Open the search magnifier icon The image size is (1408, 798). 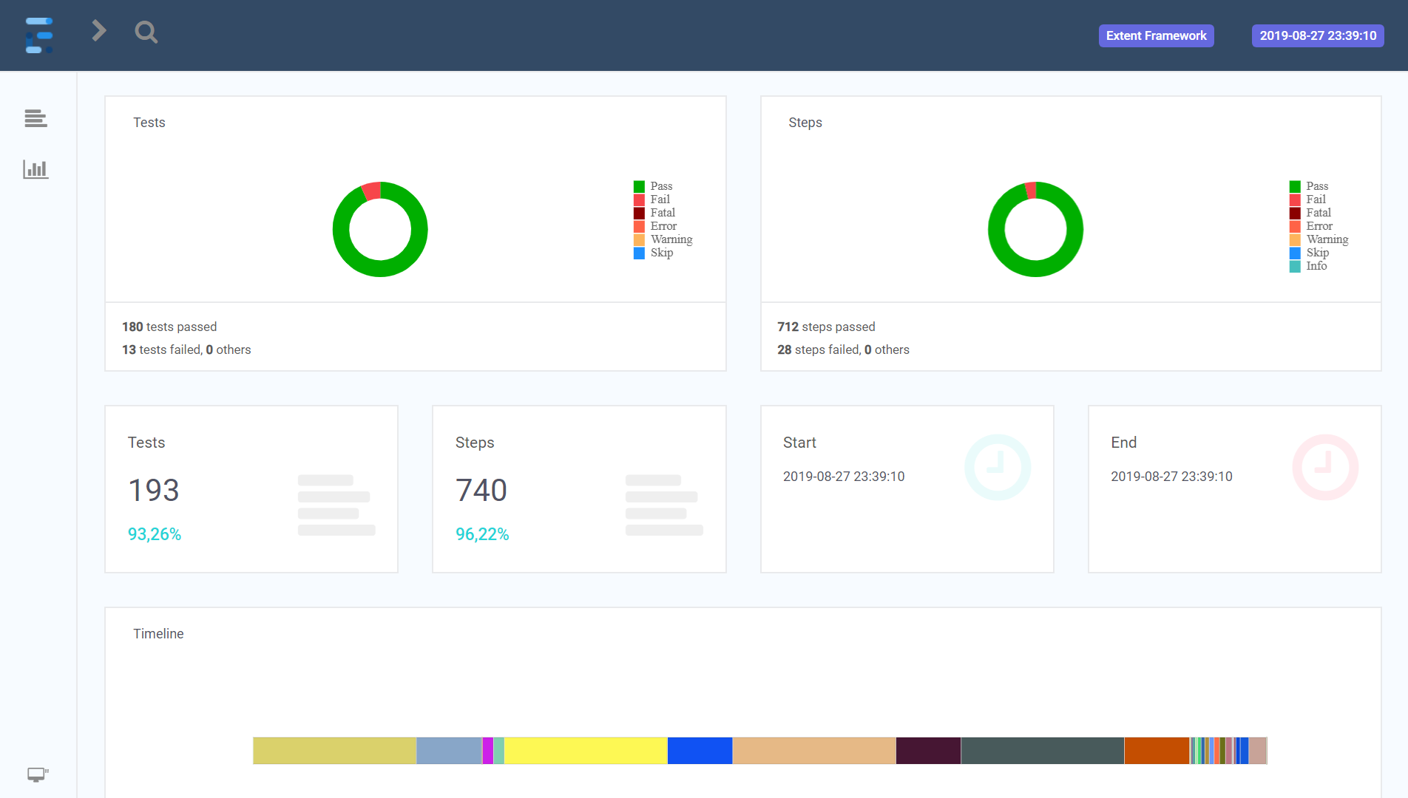pos(146,32)
